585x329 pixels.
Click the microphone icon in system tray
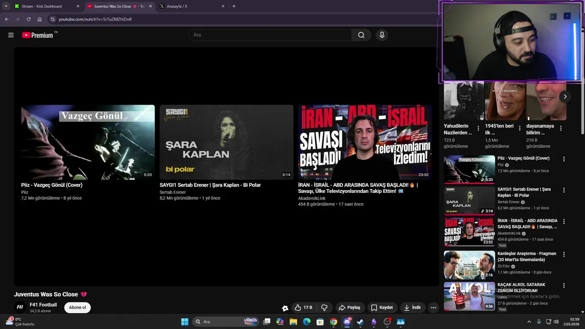point(539,322)
